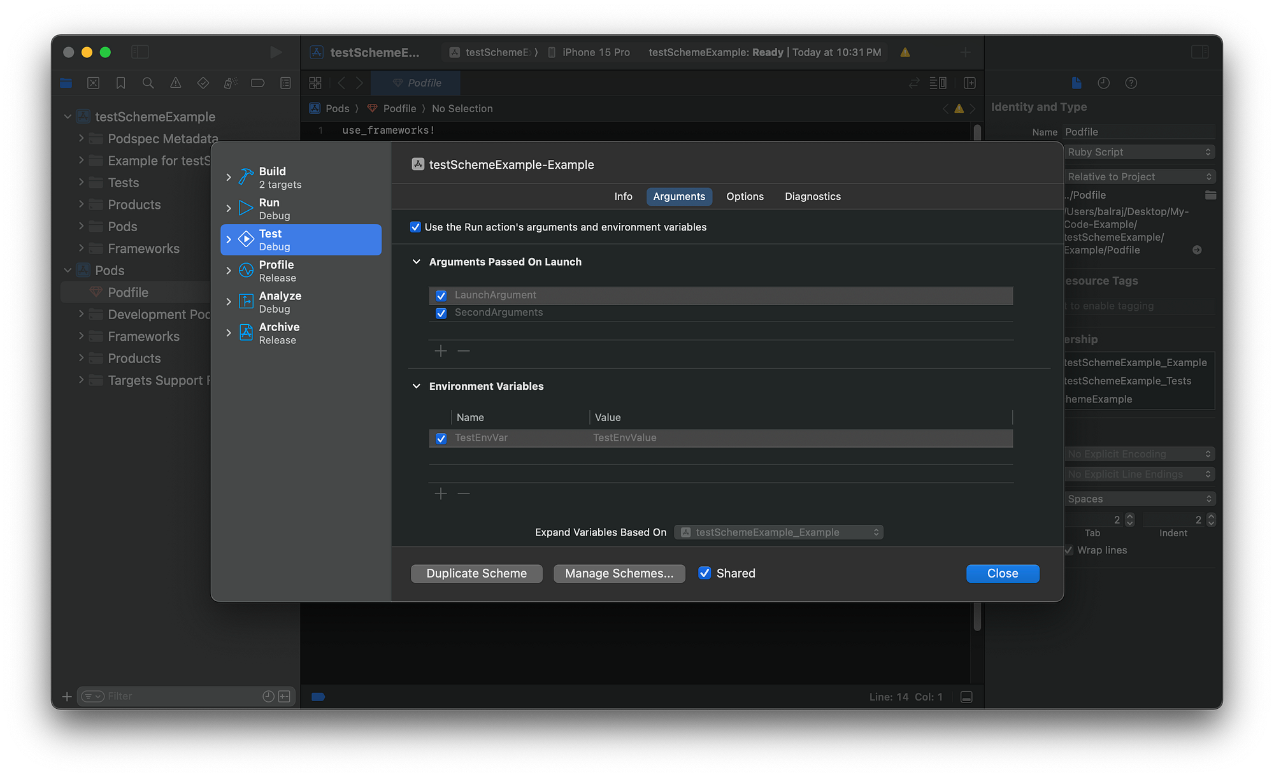Toggle Use the Run action's arguments checkbox
The height and width of the screenshot is (777, 1274).
(x=415, y=227)
